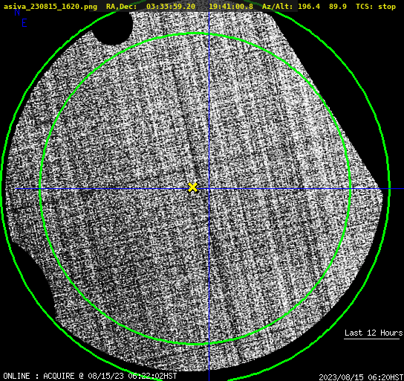Select the Dec value 19:41:00.8
Image resolution: width=404 pixels, height=381 pixels.
point(231,7)
